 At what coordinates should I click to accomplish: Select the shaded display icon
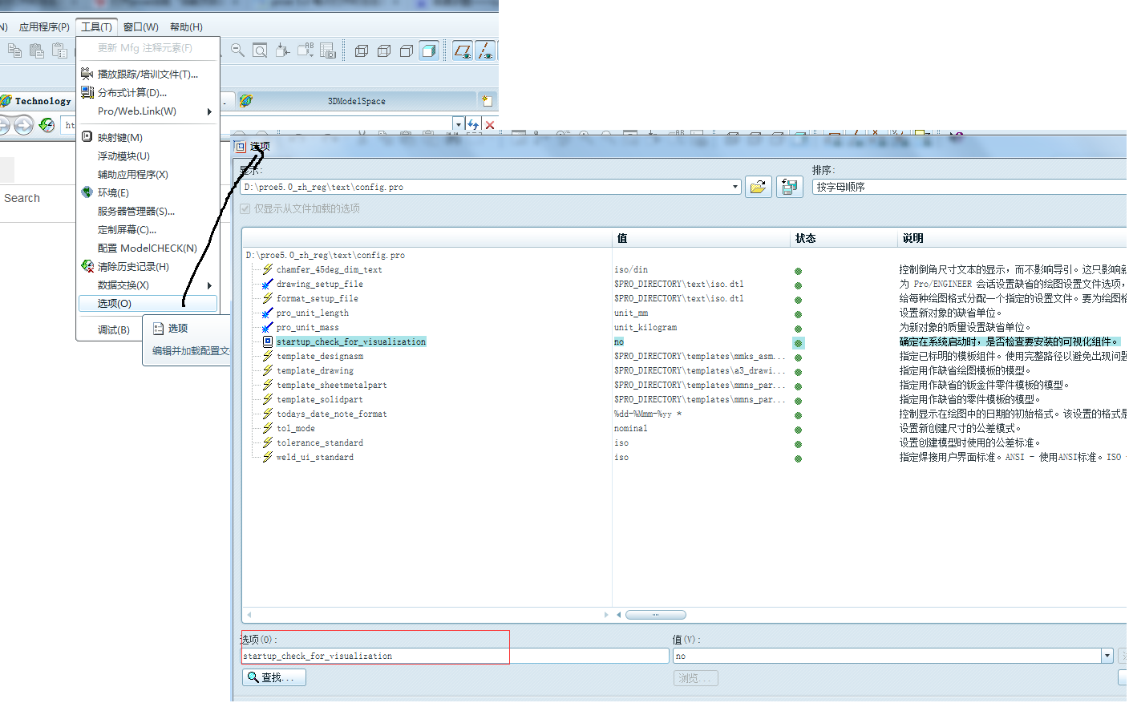(x=429, y=51)
